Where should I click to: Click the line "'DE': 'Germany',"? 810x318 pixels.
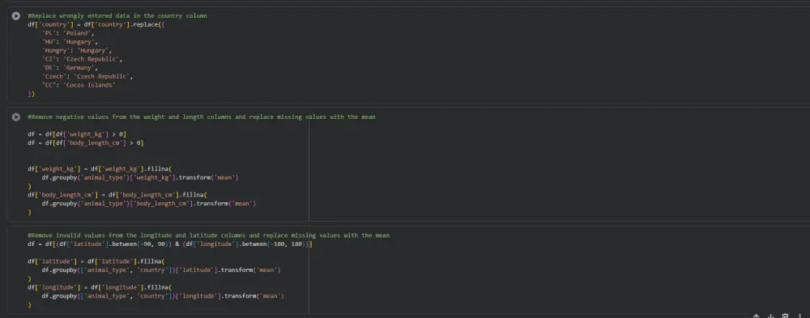[70, 68]
